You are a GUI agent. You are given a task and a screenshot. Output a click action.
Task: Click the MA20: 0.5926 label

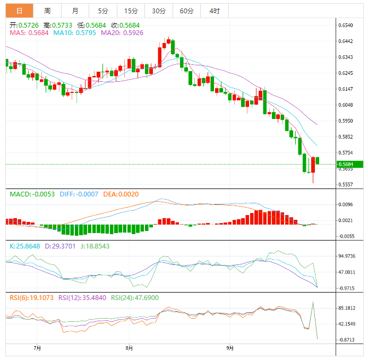point(122,33)
